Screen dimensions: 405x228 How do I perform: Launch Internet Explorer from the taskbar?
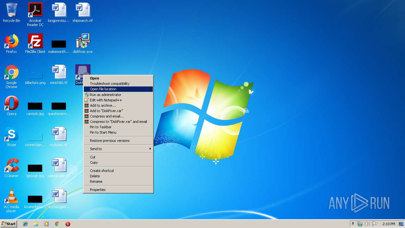pos(25,224)
